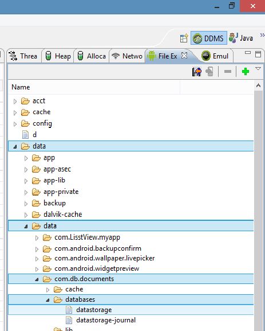Expand the app-asec folder
Screen dimensions: 265x331
tap(26, 169)
